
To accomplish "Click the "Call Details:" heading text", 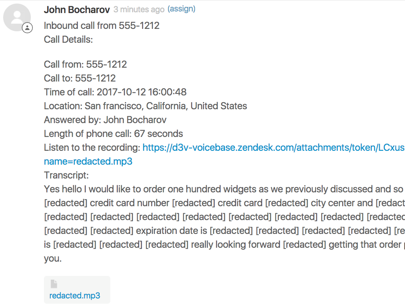I will click(68, 40).
